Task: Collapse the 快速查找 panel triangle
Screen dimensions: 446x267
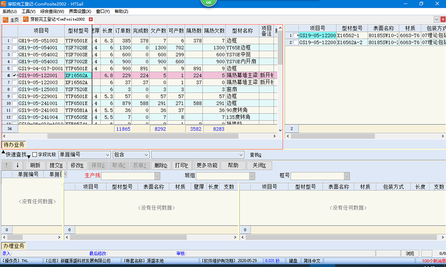Action: tap(3, 153)
